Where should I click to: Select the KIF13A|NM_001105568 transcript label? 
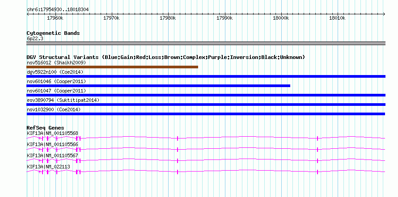point(52,134)
